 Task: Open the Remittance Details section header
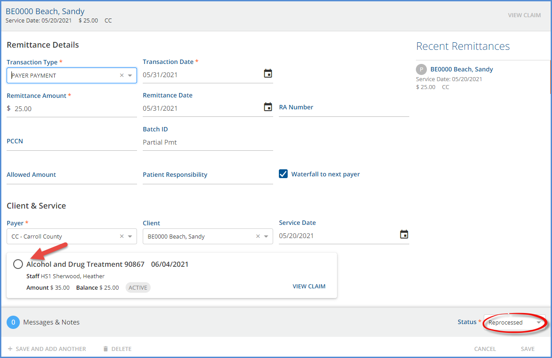pyautogui.click(x=42, y=45)
